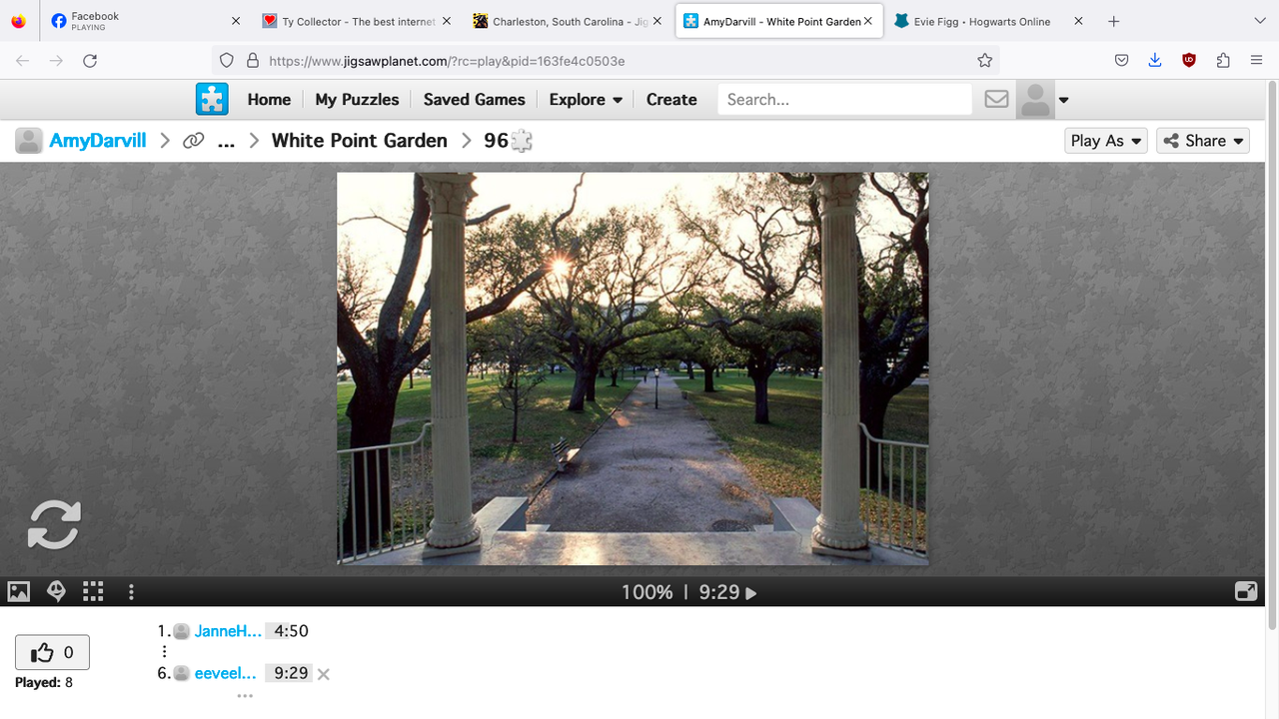This screenshot has height=719, width=1279.
Task: Click the Search input field
Action: click(x=844, y=99)
